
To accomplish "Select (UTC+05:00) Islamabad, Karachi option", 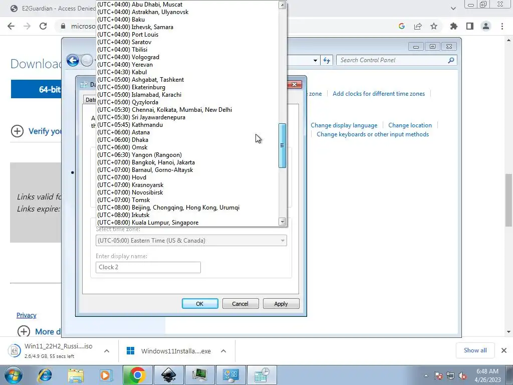I will click(x=187, y=95).
